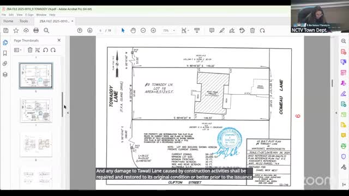This screenshot has height=196, width=349.
Task: Select the arrow selection tool
Action: pyautogui.click(x=123, y=30)
